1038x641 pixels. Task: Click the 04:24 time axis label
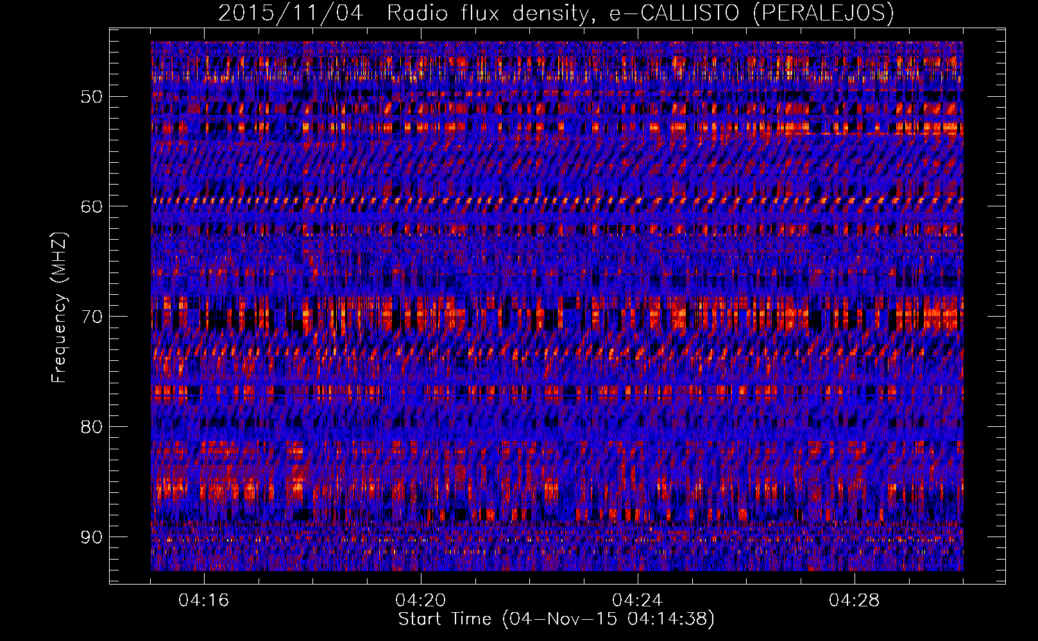coord(638,601)
